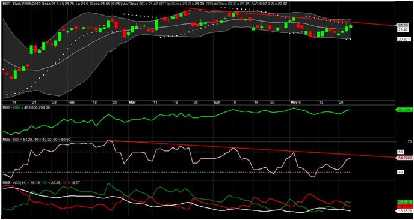
Task: Click the 'Daily 23/05/2019' text in chart title
Action: 27,4
